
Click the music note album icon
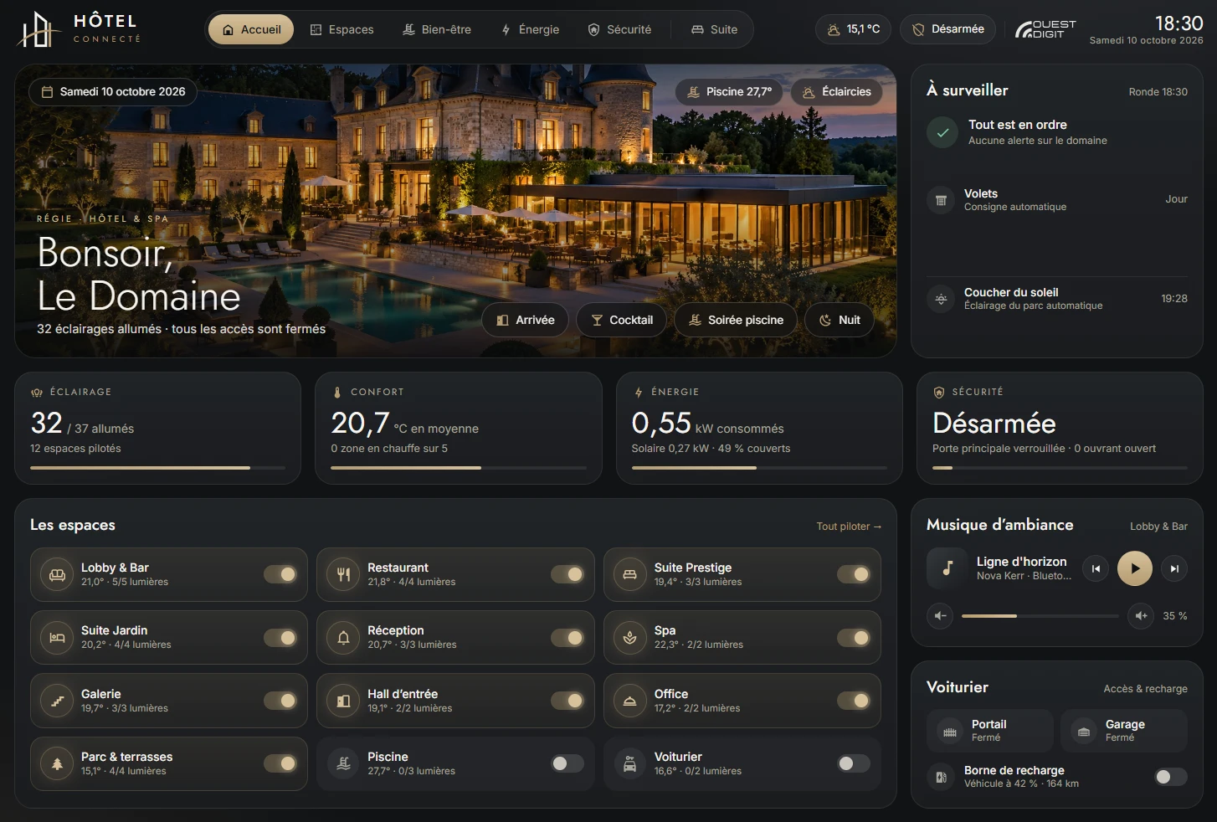(x=947, y=568)
